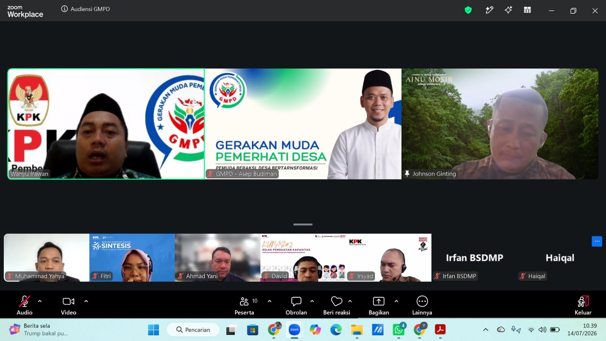Open Microsoft Edge from the taskbar
The height and width of the screenshot is (341, 606).
click(336, 330)
